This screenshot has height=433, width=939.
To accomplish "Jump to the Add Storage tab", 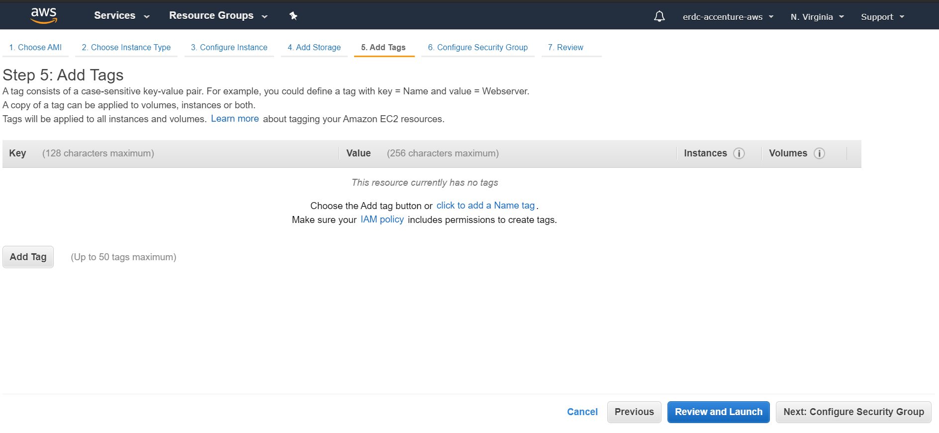I will point(314,48).
